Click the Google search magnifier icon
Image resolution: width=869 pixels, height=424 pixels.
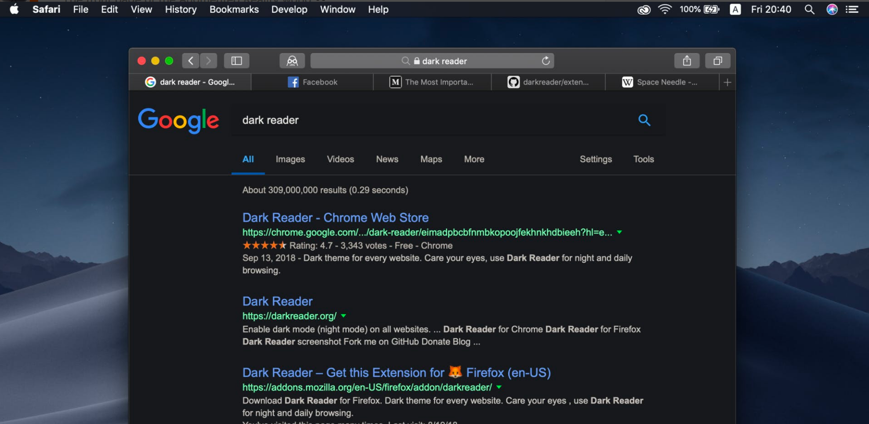[x=644, y=120]
